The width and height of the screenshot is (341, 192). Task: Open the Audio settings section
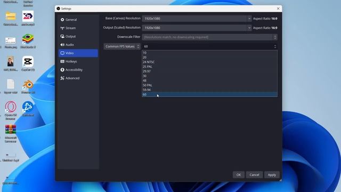pos(78,45)
